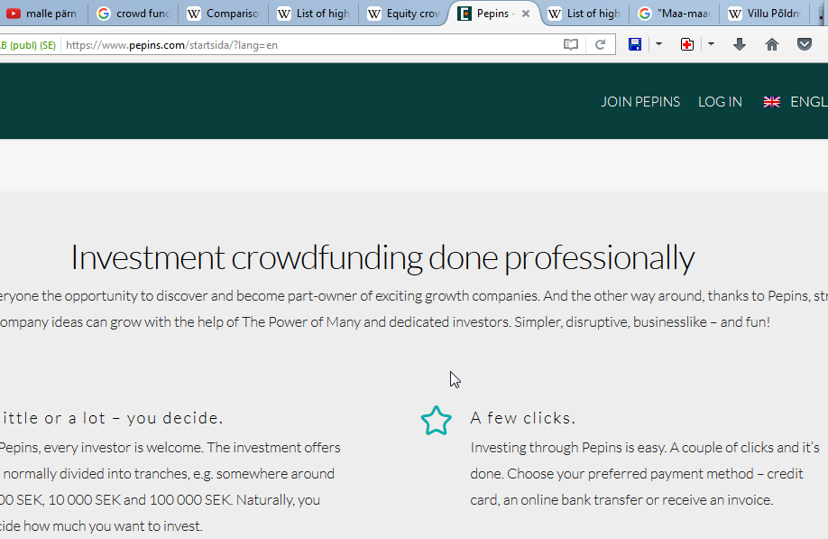The image size is (828, 539).
Task: Click the text 'Investing through Pepins is easy.'
Action: click(x=569, y=448)
